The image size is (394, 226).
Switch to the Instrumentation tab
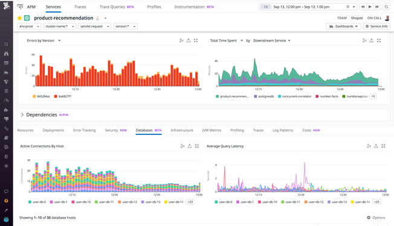tap(194, 7)
